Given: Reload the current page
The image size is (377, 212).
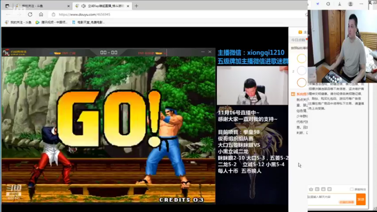Looking at the screenshot, I should 30,15.
